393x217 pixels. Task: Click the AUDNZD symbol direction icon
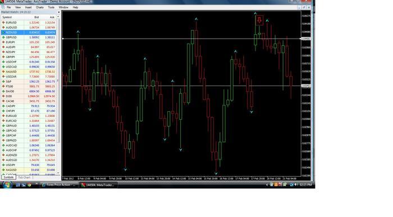coord(3,155)
